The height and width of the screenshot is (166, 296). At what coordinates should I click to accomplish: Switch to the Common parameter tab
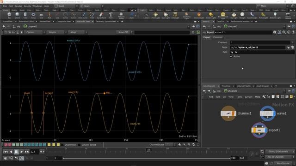(x=218, y=37)
